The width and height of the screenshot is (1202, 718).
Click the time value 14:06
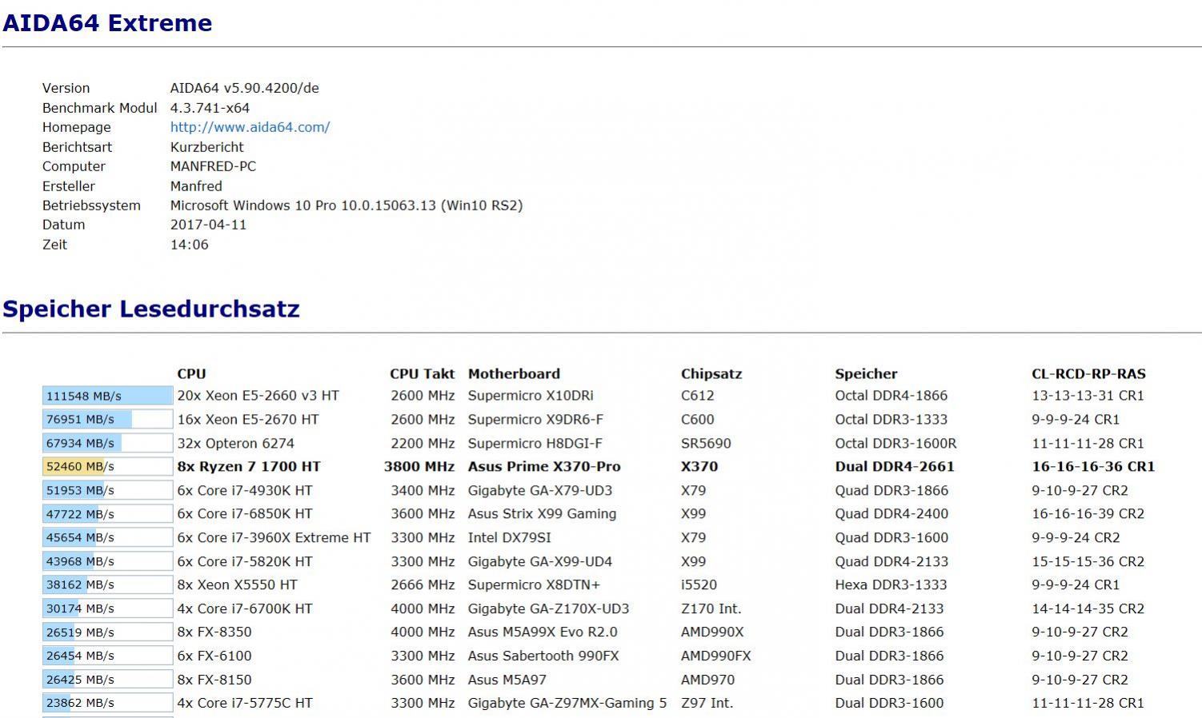(x=189, y=245)
